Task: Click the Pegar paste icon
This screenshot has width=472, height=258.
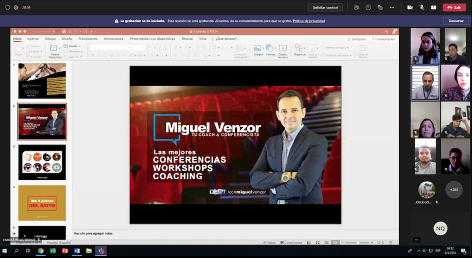Action: click(x=18, y=49)
